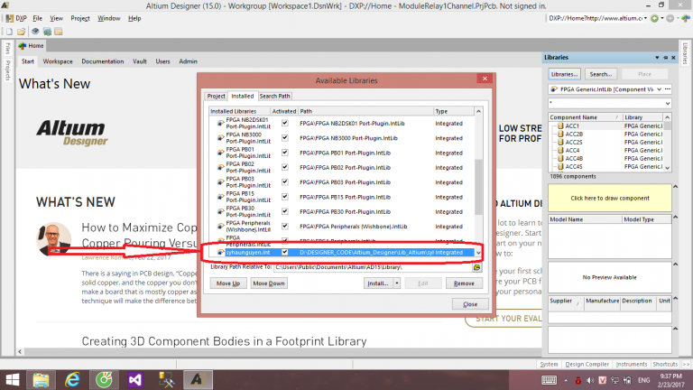Click the Move Down button
The width and height of the screenshot is (693, 390).
[x=269, y=283]
